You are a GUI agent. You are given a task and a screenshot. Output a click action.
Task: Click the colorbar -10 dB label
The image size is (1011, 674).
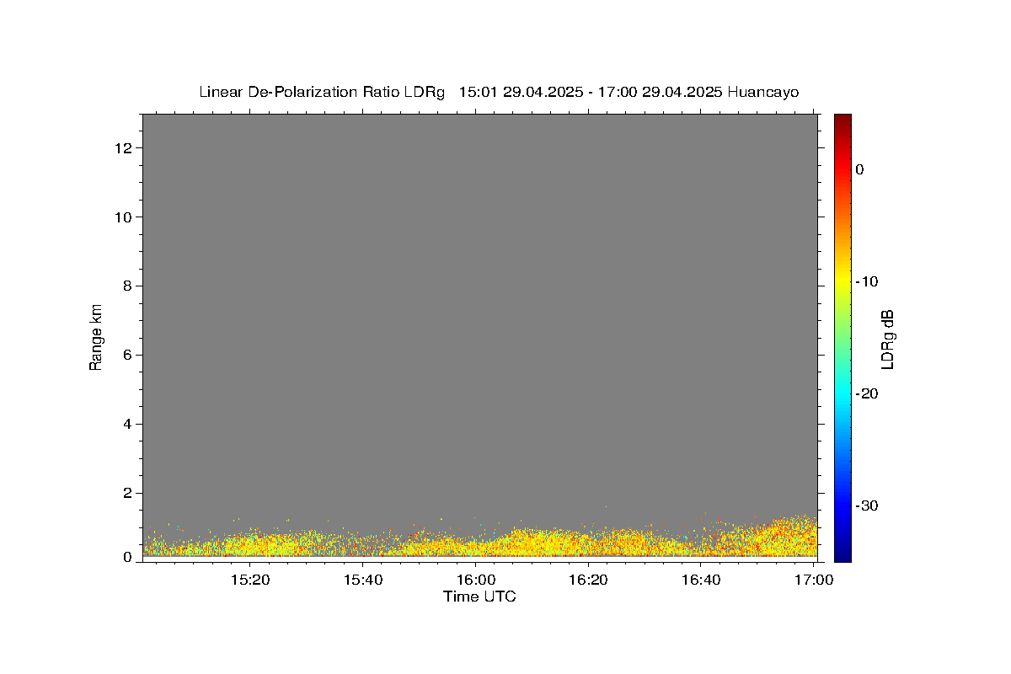coord(867,281)
